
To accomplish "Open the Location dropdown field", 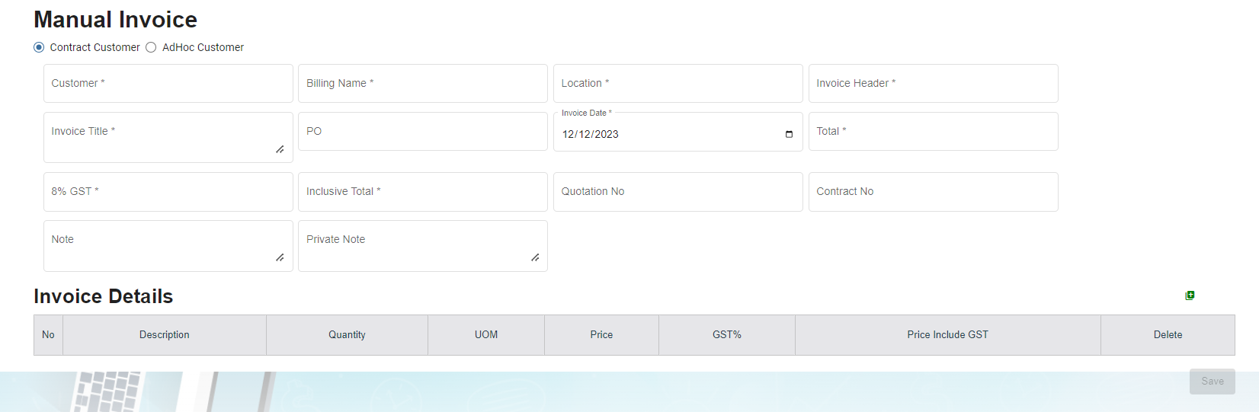I will 678,84.
